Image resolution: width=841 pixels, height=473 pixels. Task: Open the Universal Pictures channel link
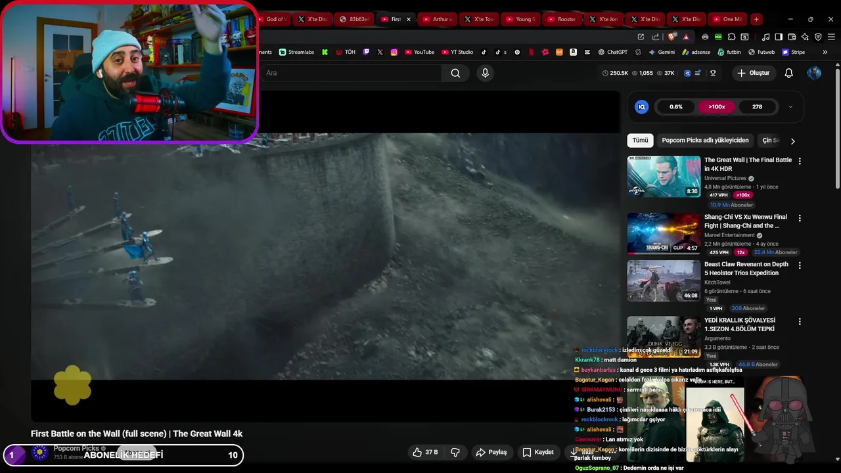click(725, 178)
